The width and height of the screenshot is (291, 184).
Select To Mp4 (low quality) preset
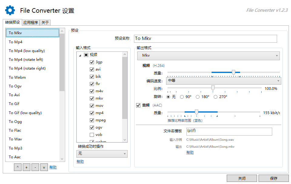tap(32, 51)
